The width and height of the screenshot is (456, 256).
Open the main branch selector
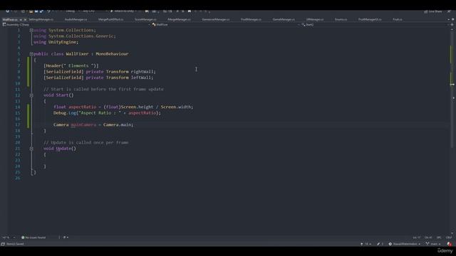[433, 244]
